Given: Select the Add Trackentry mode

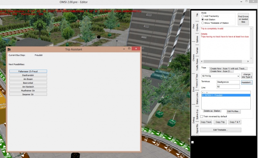Looking at the screenshot, I should (203, 16).
